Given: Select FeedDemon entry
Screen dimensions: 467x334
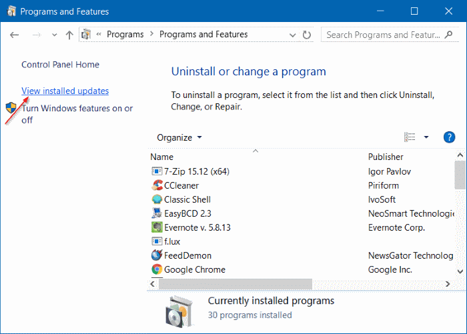Looking at the screenshot, I should [x=187, y=255].
